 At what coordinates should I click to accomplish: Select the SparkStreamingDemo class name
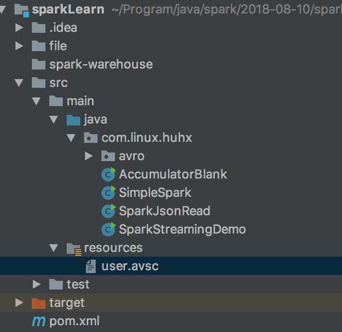click(182, 229)
